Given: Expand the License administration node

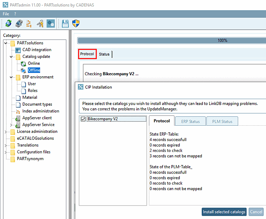Looking at the screenshot, I should 6,132.
